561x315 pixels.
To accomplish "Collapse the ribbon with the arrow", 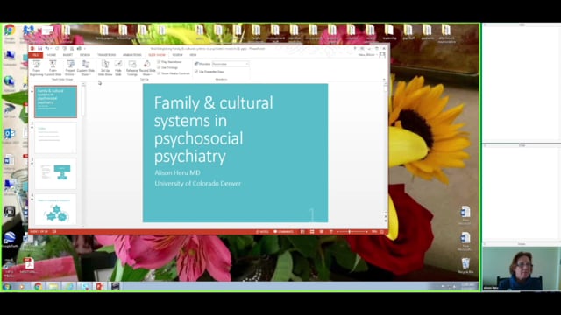I will (384, 80).
